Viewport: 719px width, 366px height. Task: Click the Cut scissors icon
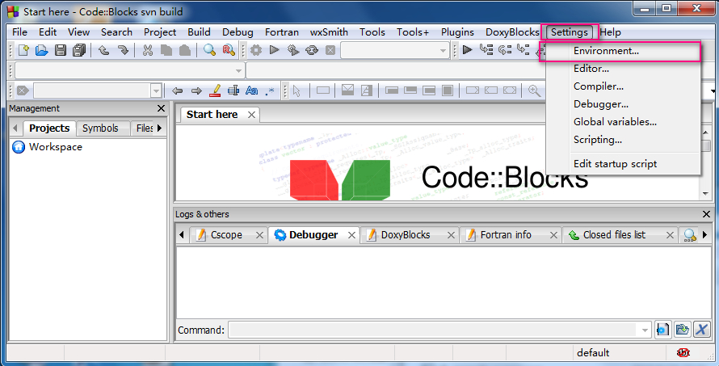pos(147,50)
